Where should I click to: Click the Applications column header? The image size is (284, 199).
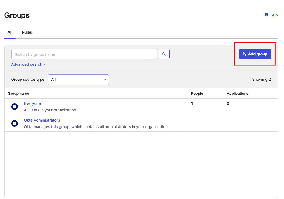(237, 93)
